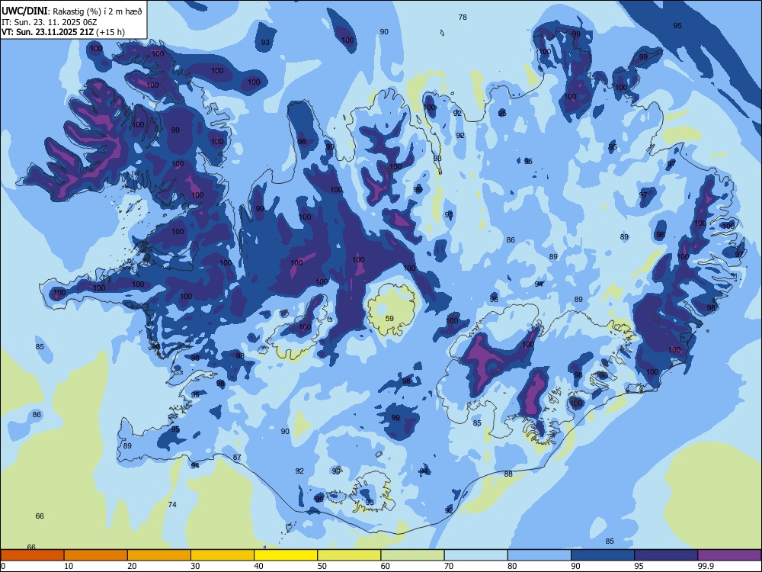Click the legend scale label 60
The image size is (762, 572).
(x=386, y=566)
